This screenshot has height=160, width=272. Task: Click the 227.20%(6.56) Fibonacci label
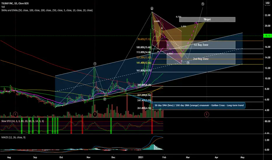pyautogui.click(x=144, y=95)
